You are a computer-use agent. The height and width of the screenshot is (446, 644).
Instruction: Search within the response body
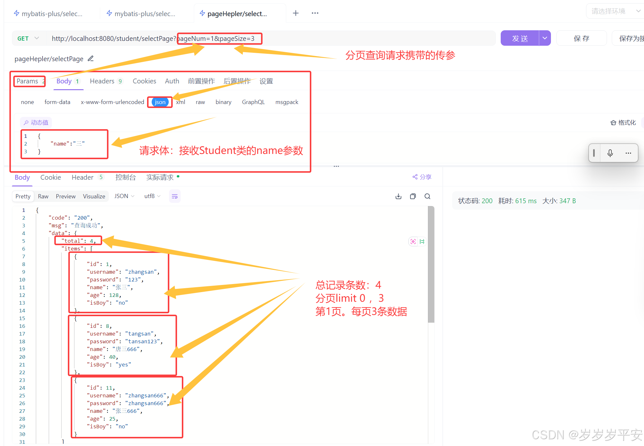click(427, 196)
